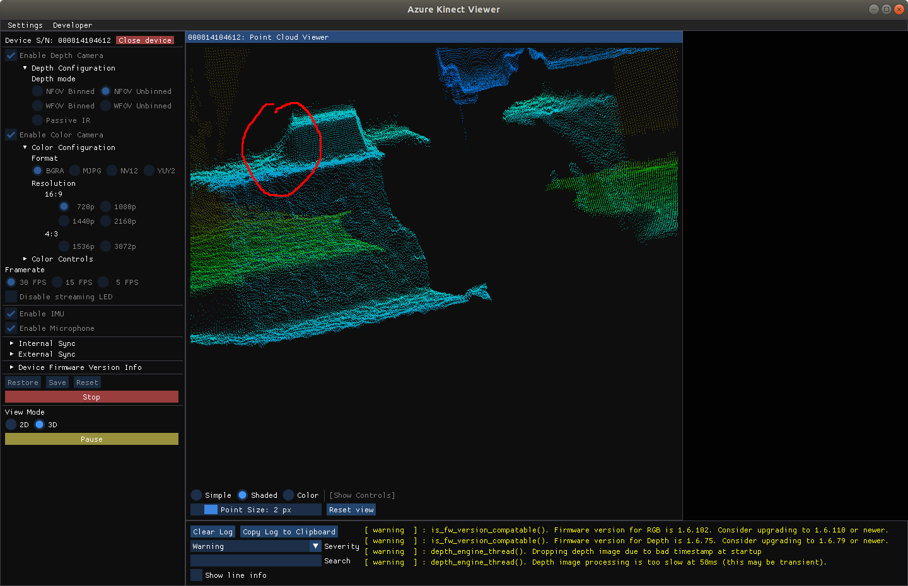Expand Device Firmware Version Info
Screen dimensions: 908x586
click(x=12, y=367)
